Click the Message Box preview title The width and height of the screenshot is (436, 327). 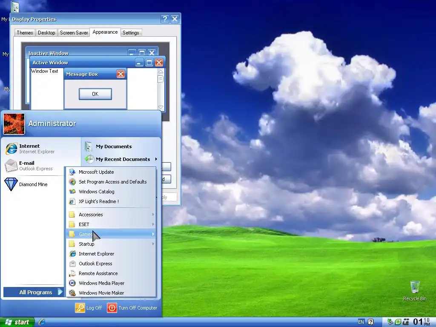[x=82, y=74]
